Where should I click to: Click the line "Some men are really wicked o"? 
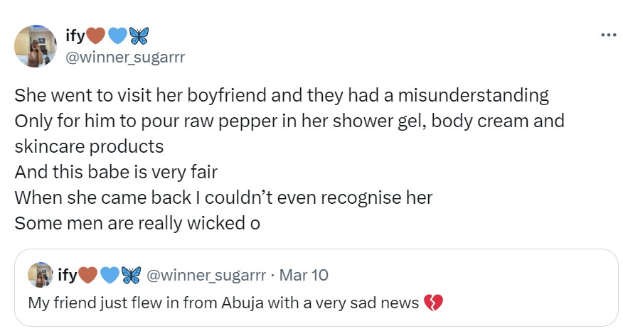137,223
